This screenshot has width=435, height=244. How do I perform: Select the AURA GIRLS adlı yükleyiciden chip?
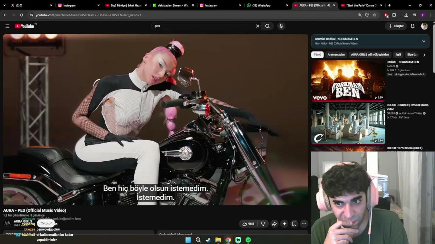pos(370,55)
